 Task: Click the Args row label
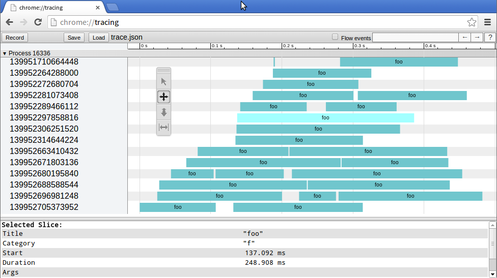coord(11,272)
